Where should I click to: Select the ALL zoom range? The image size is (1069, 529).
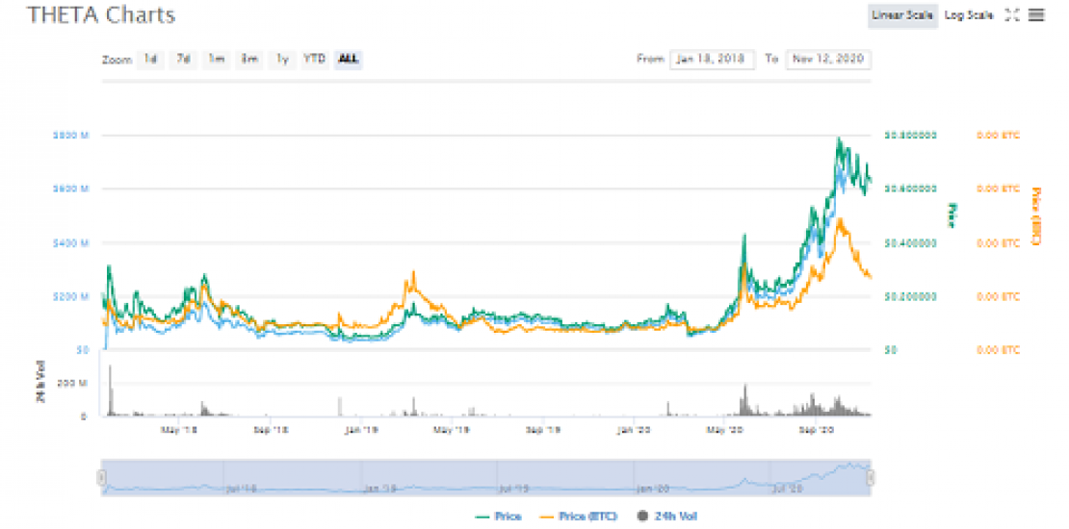349,59
